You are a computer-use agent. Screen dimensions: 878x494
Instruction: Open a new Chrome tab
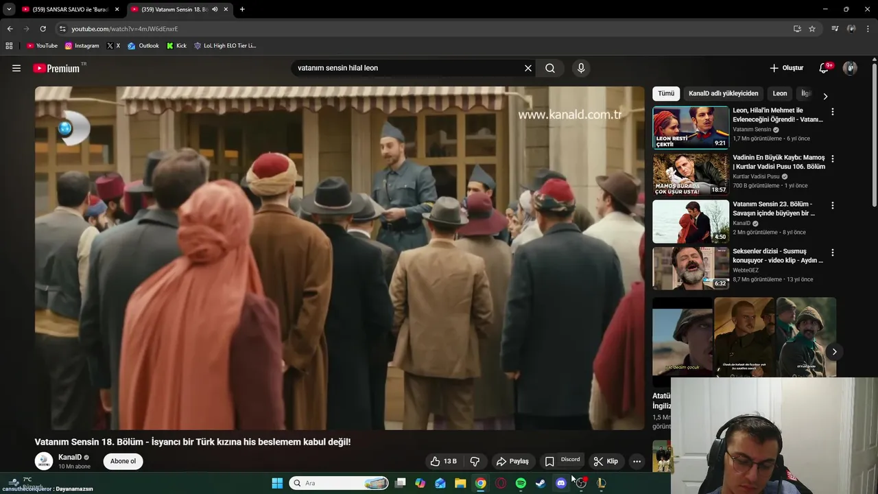[x=242, y=10]
